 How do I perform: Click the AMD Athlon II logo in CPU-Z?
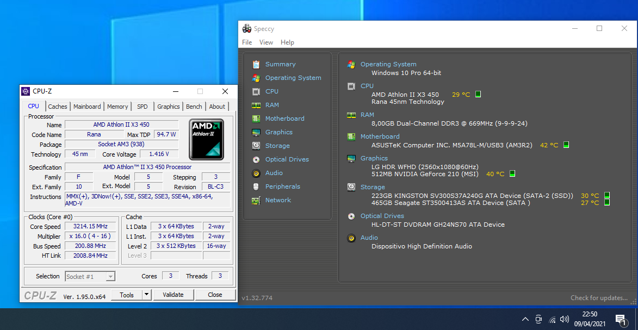point(206,139)
